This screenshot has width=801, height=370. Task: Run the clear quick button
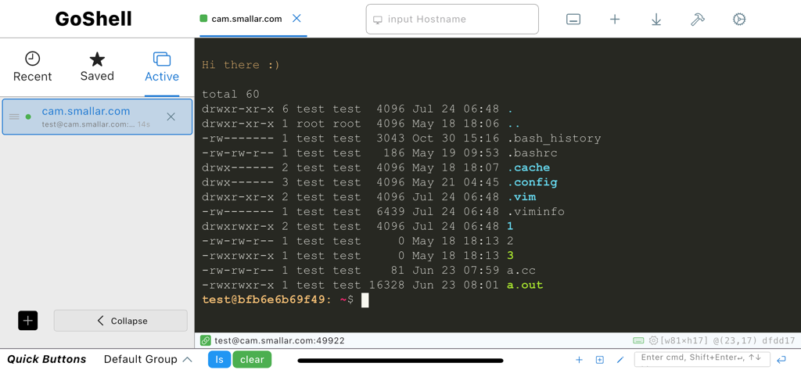(x=252, y=359)
